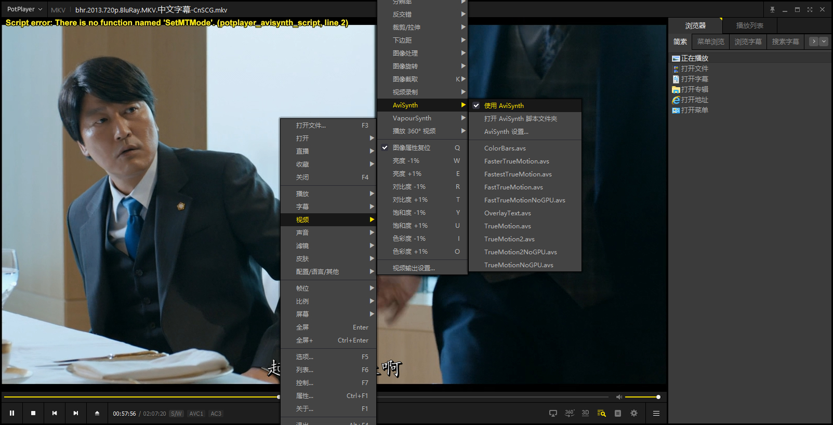Load the TrueMotion.avs script

[525, 226]
